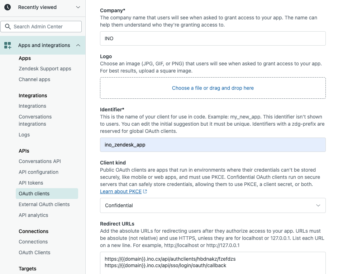Open the Client kind Confidential dropdown
The width and height of the screenshot is (338, 274).
point(213,205)
